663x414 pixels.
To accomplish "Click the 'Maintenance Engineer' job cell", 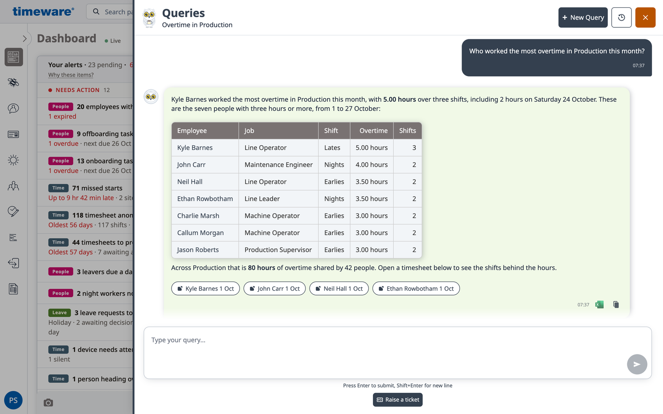I will point(278,165).
